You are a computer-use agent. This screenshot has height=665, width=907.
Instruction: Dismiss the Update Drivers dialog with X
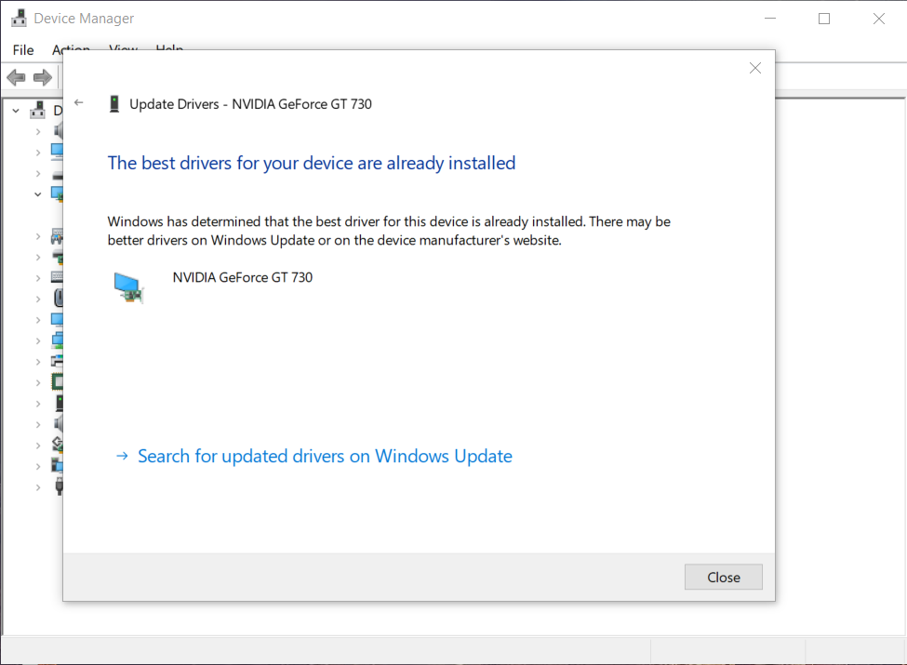(755, 68)
